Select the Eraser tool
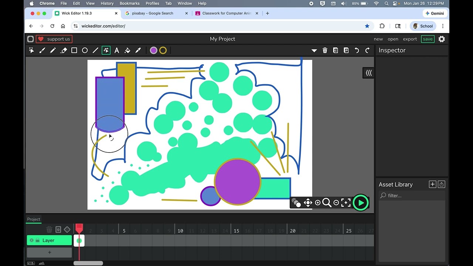The width and height of the screenshot is (473, 266). (64, 50)
